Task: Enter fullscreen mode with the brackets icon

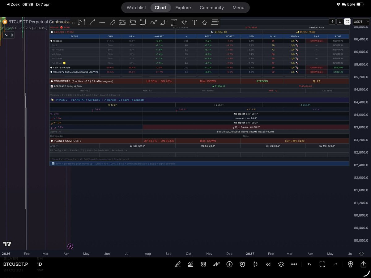Action: pos(322,264)
